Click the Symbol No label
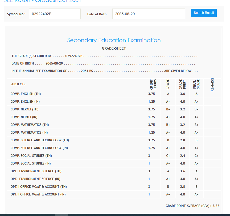The width and height of the screenshot is (230, 216). coord(16,14)
